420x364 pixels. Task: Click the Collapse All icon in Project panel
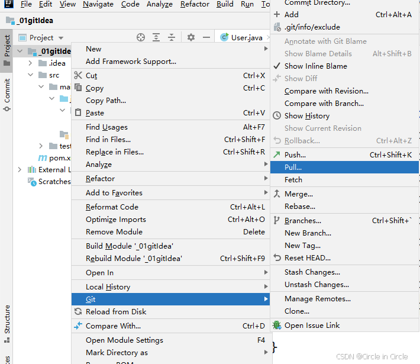[x=172, y=37]
